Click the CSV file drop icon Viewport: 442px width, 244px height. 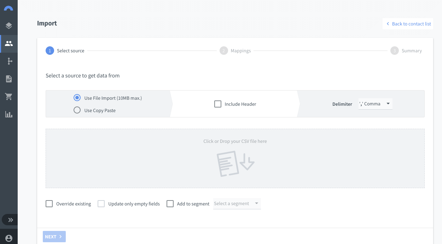tap(235, 164)
